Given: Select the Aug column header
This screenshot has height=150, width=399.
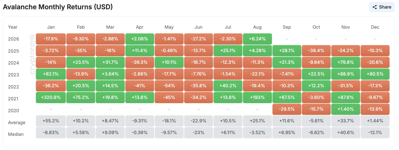Looking at the screenshot, I should pyautogui.click(x=258, y=27).
